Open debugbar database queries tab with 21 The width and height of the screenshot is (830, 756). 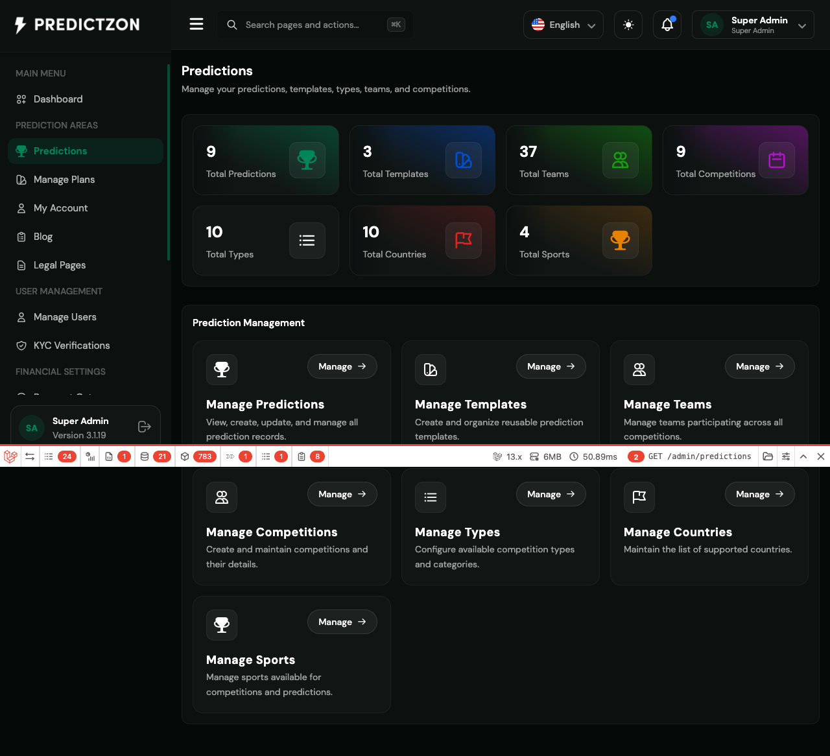(x=156, y=456)
